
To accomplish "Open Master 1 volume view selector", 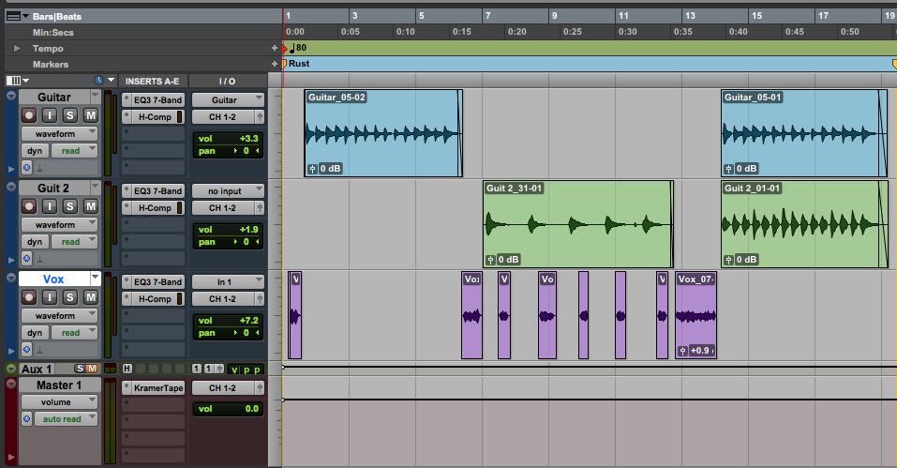I will pyautogui.click(x=59, y=402).
